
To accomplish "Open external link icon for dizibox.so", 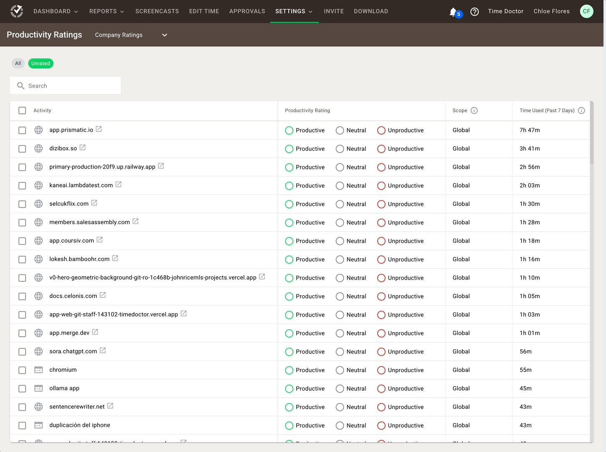I will click(83, 148).
